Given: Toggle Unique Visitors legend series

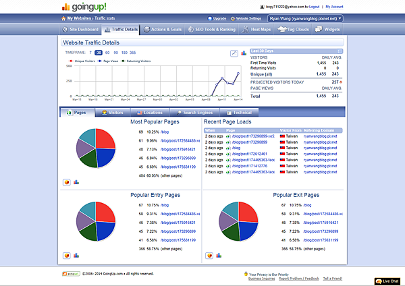Looking at the screenshot, I should [x=82, y=61].
